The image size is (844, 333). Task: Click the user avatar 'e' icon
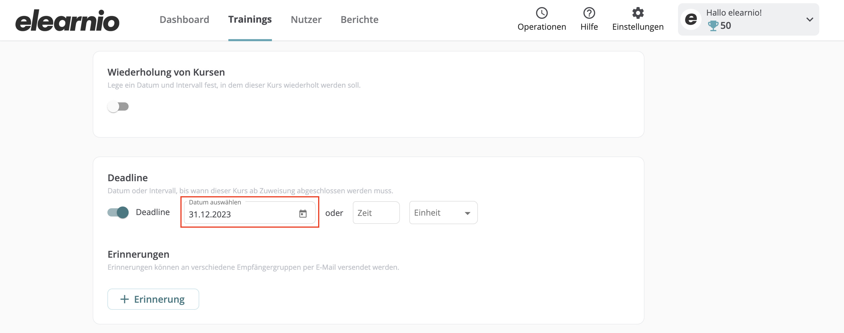tap(691, 19)
